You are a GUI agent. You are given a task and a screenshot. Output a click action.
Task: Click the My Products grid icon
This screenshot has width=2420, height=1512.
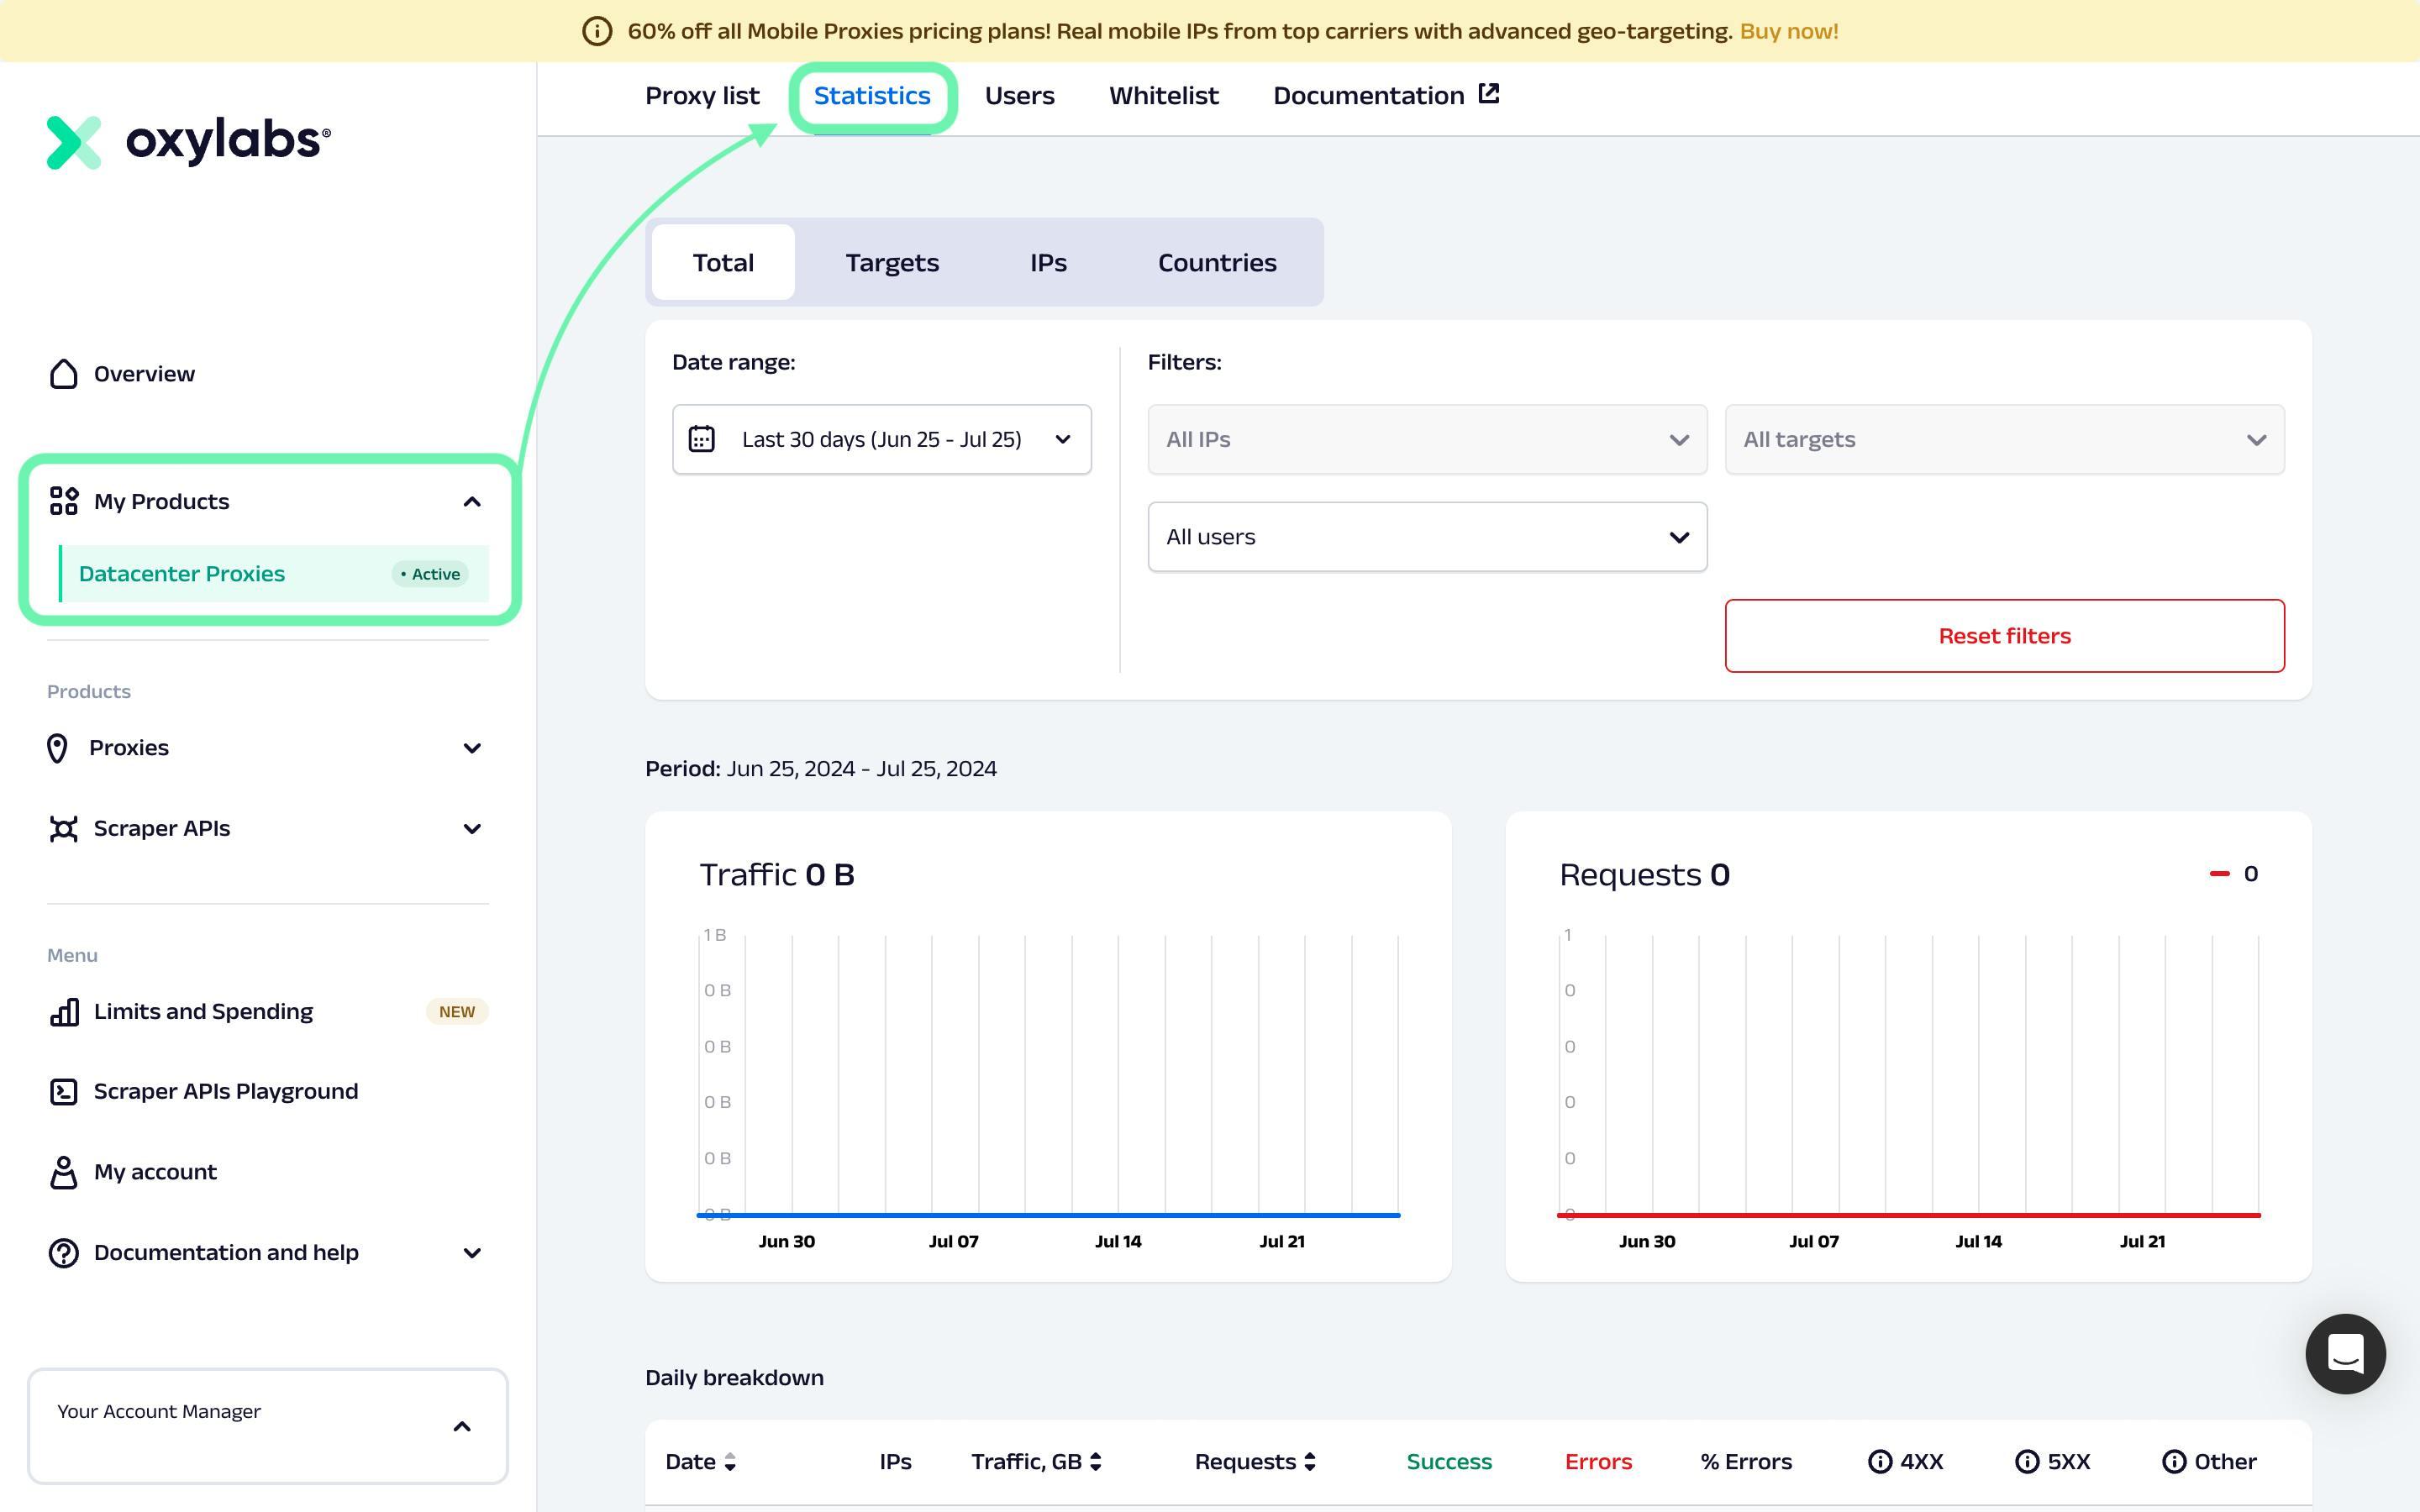(x=63, y=501)
